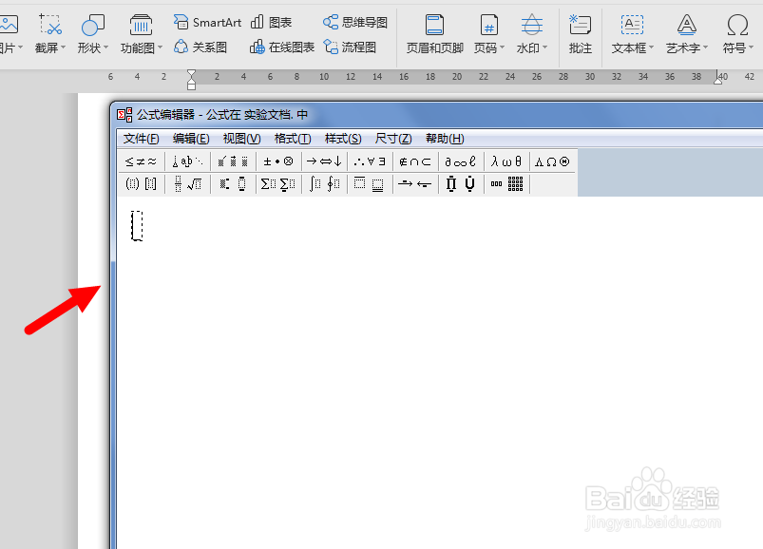Insert a 在线图表 online chart
Image resolution: width=763 pixels, height=549 pixels.
[282, 47]
